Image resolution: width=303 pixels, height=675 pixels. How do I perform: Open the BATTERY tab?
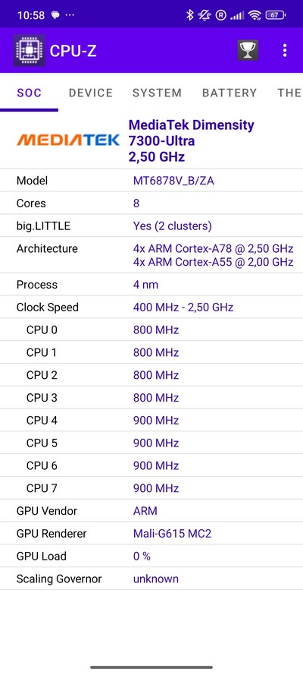tap(230, 93)
